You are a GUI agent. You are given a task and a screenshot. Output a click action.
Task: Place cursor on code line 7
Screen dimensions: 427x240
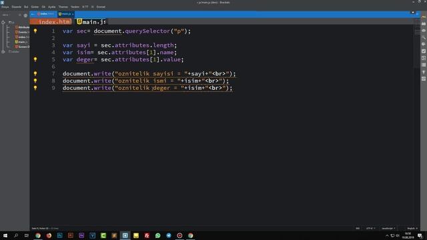click(x=149, y=74)
